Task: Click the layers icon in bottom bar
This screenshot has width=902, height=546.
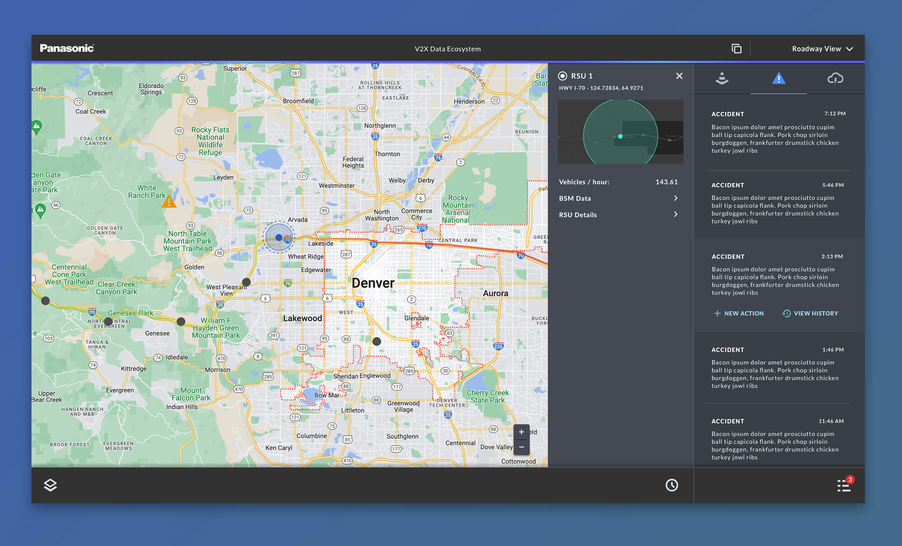Action: tap(50, 485)
